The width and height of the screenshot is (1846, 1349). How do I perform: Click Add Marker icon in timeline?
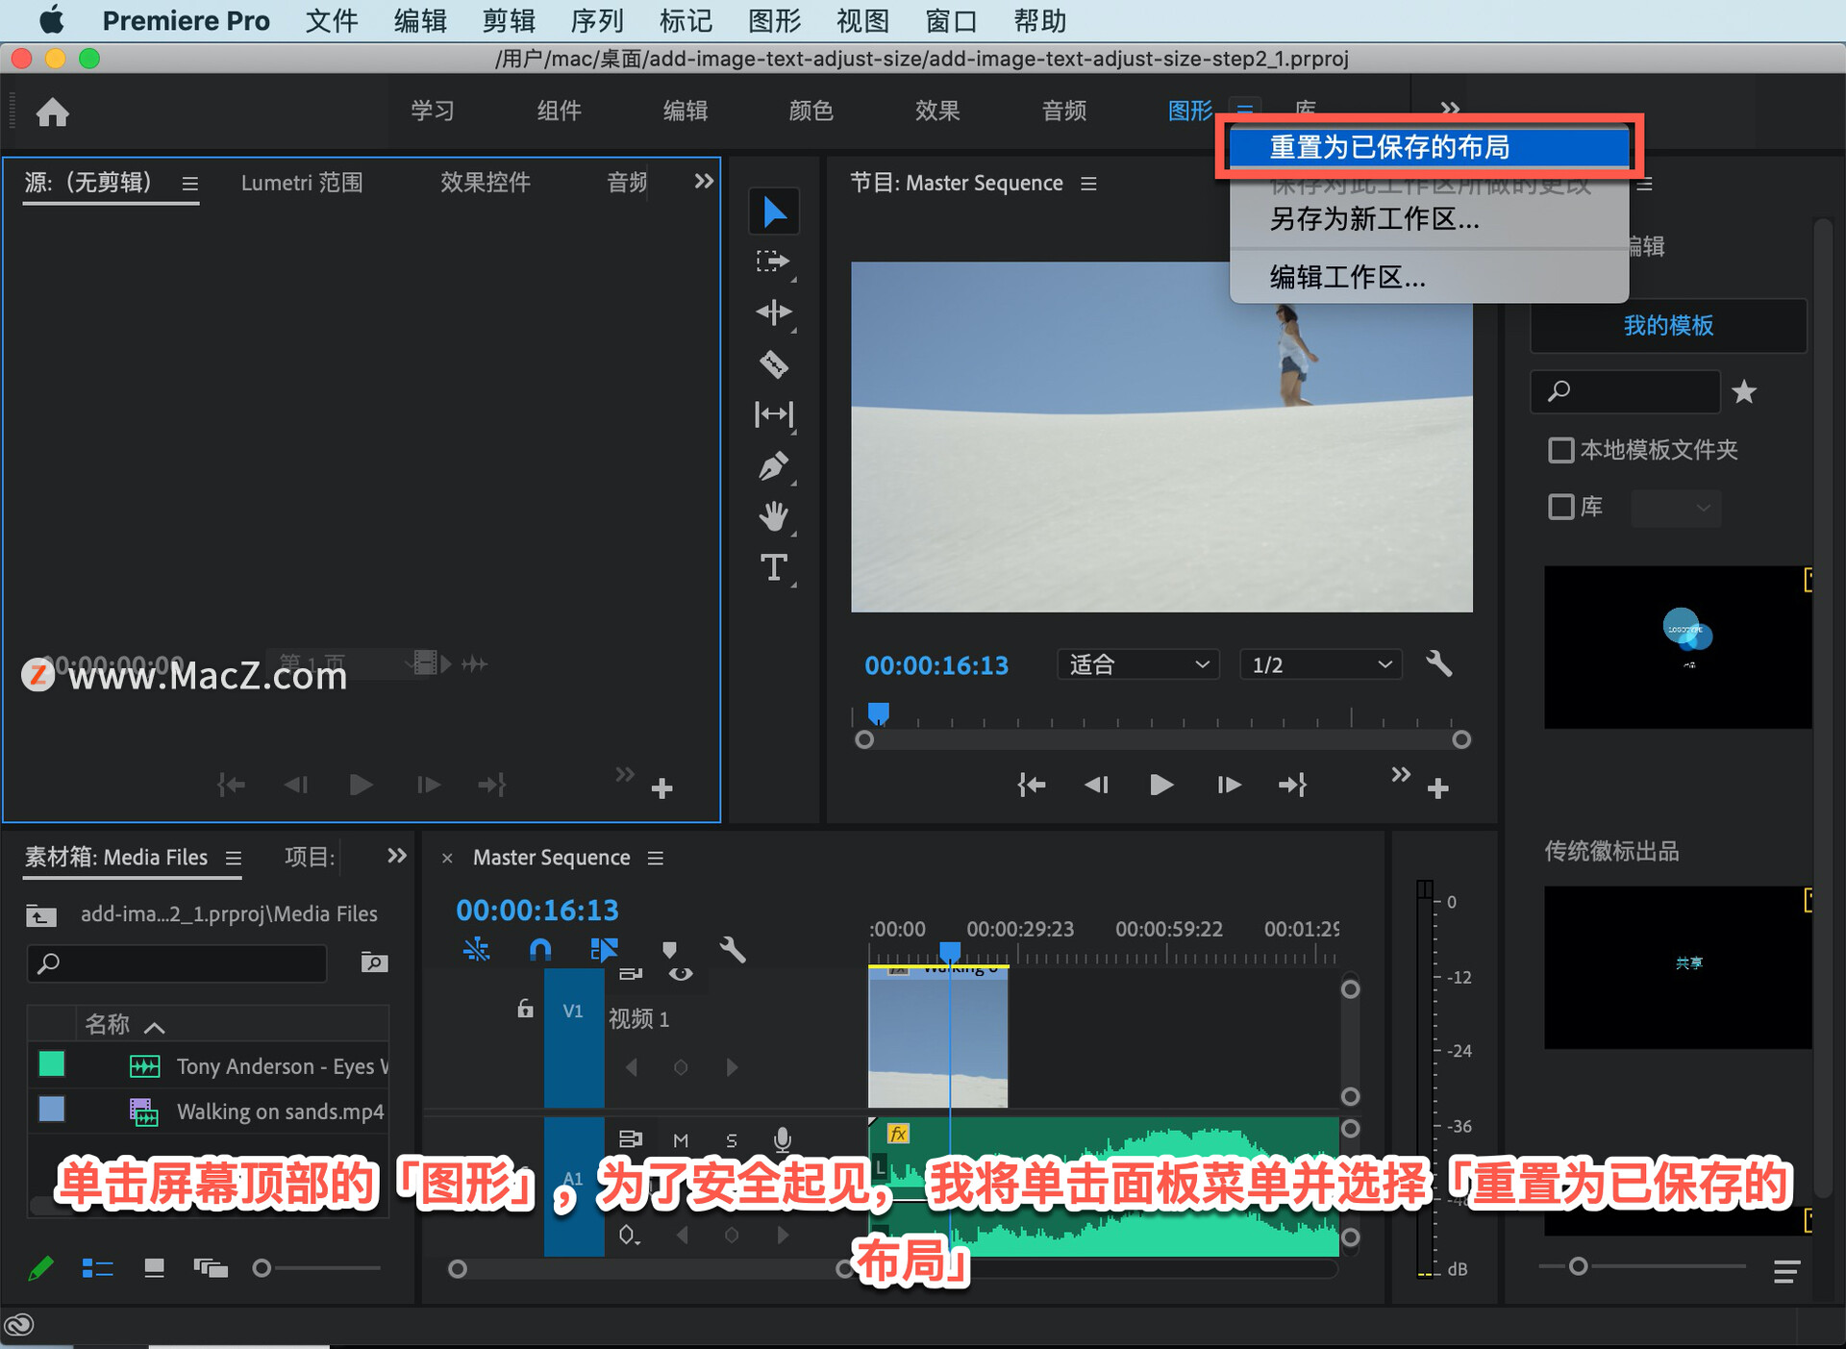pos(669,950)
